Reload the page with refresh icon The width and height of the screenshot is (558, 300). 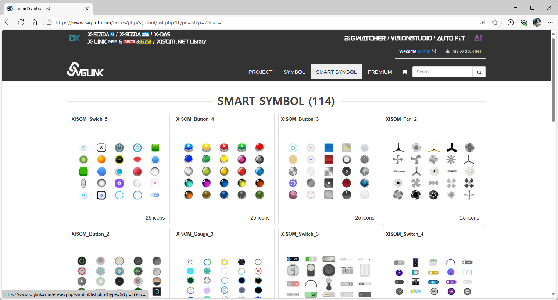21,22
